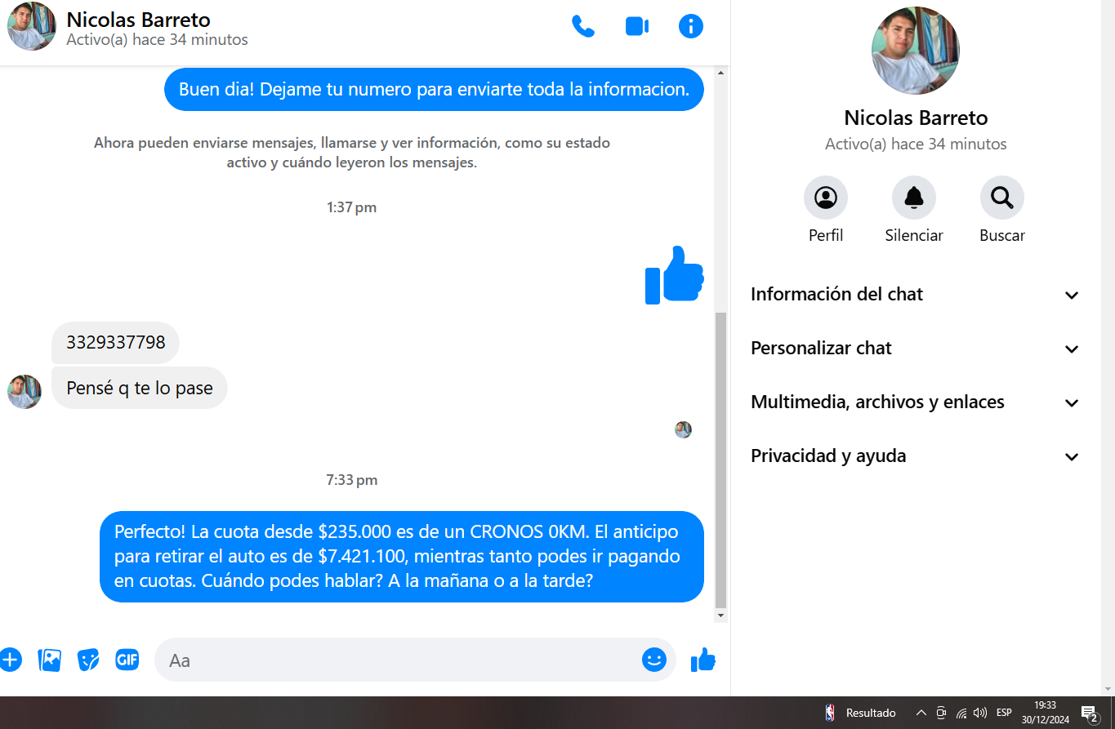Click the large thumbs-up sticker message
This screenshot has height=729, width=1115.
[x=675, y=275]
